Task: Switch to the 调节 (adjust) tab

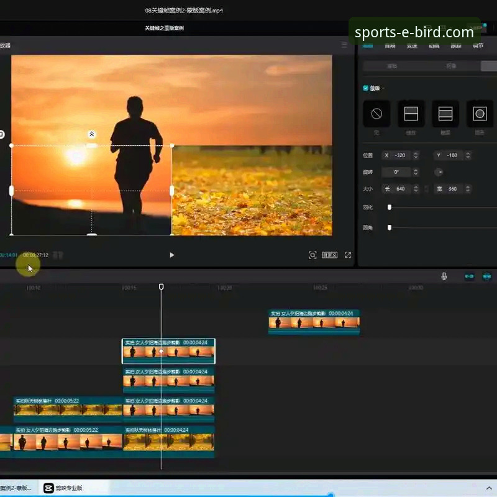Action: [477, 45]
